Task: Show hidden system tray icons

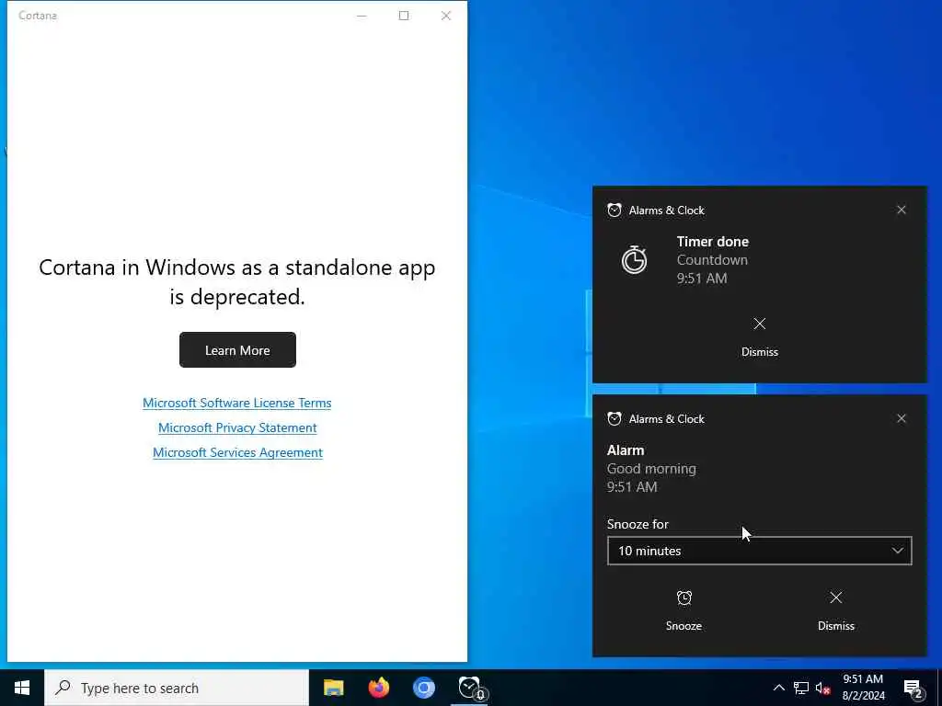Action: pyautogui.click(x=778, y=688)
